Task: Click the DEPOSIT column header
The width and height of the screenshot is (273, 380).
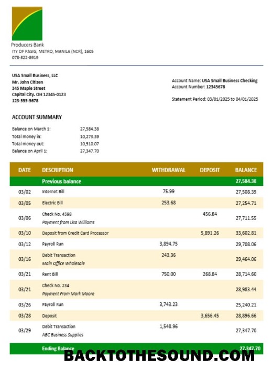Action: (210, 170)
